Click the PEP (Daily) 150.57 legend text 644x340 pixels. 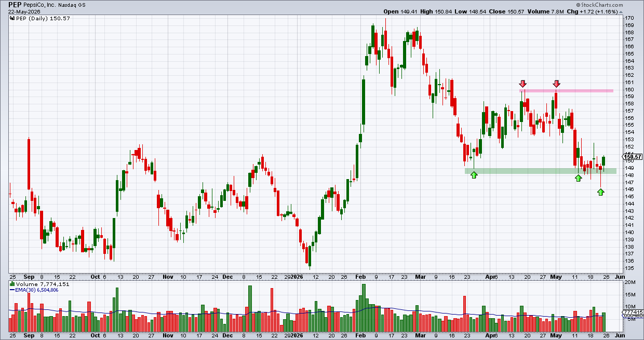(x=43, y=19)
